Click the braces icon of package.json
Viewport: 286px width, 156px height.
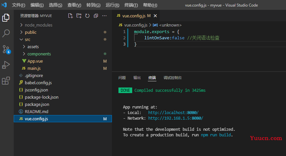coord(21,104)
